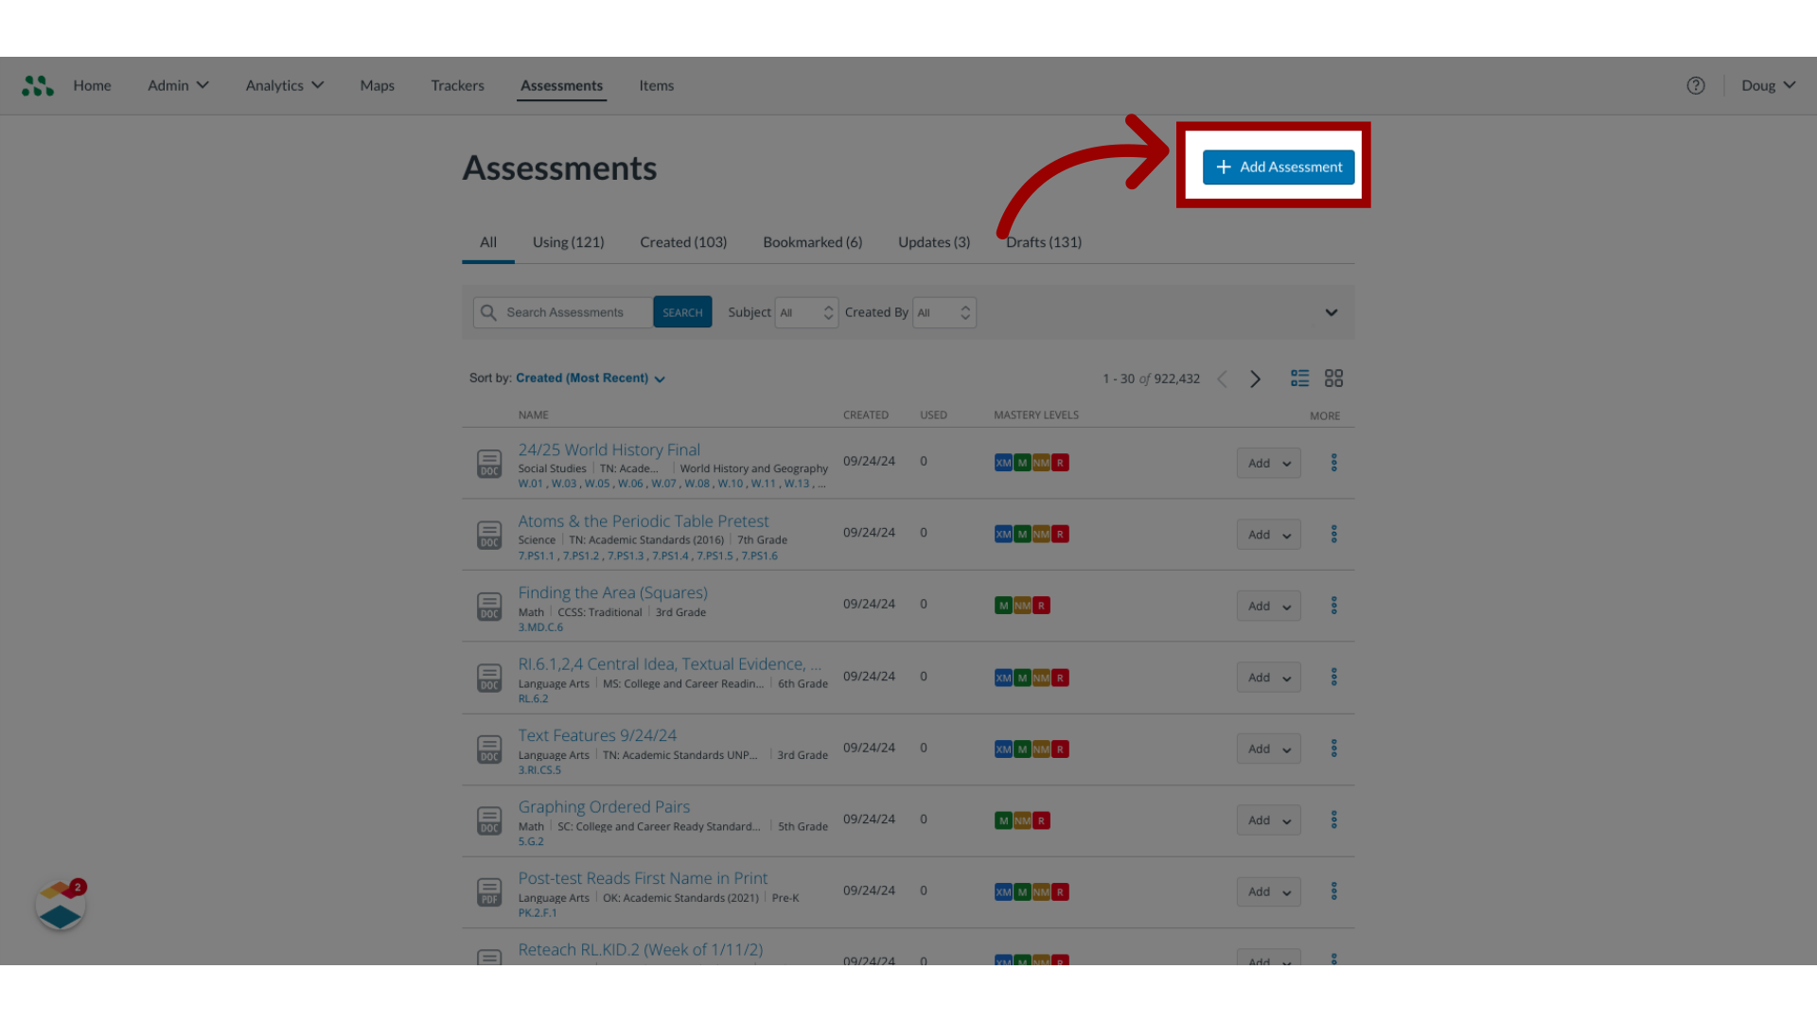Click the Add Assessment button
This screenshot has width=1817, height=1022.
pyautogui.click(x=1278, y=166)
